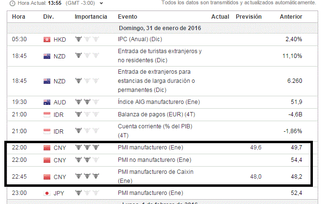Open Balanza de pagos (EUR) (4T) event
322x204 pixels.
pyautogui.click(x=156, y=114)
